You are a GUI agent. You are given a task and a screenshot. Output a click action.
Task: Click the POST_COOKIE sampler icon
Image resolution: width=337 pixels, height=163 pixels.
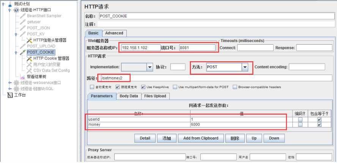(x=23, y=52)
